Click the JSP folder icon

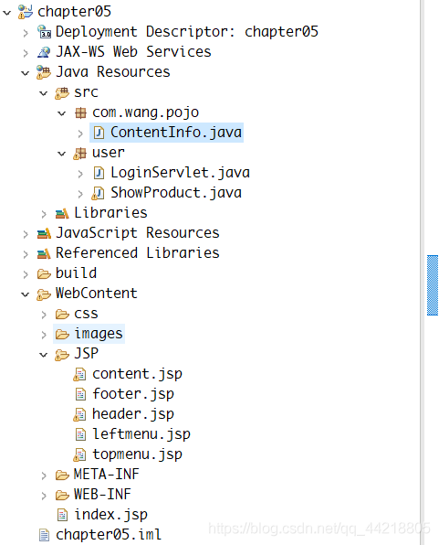click(x=62, y=355)
